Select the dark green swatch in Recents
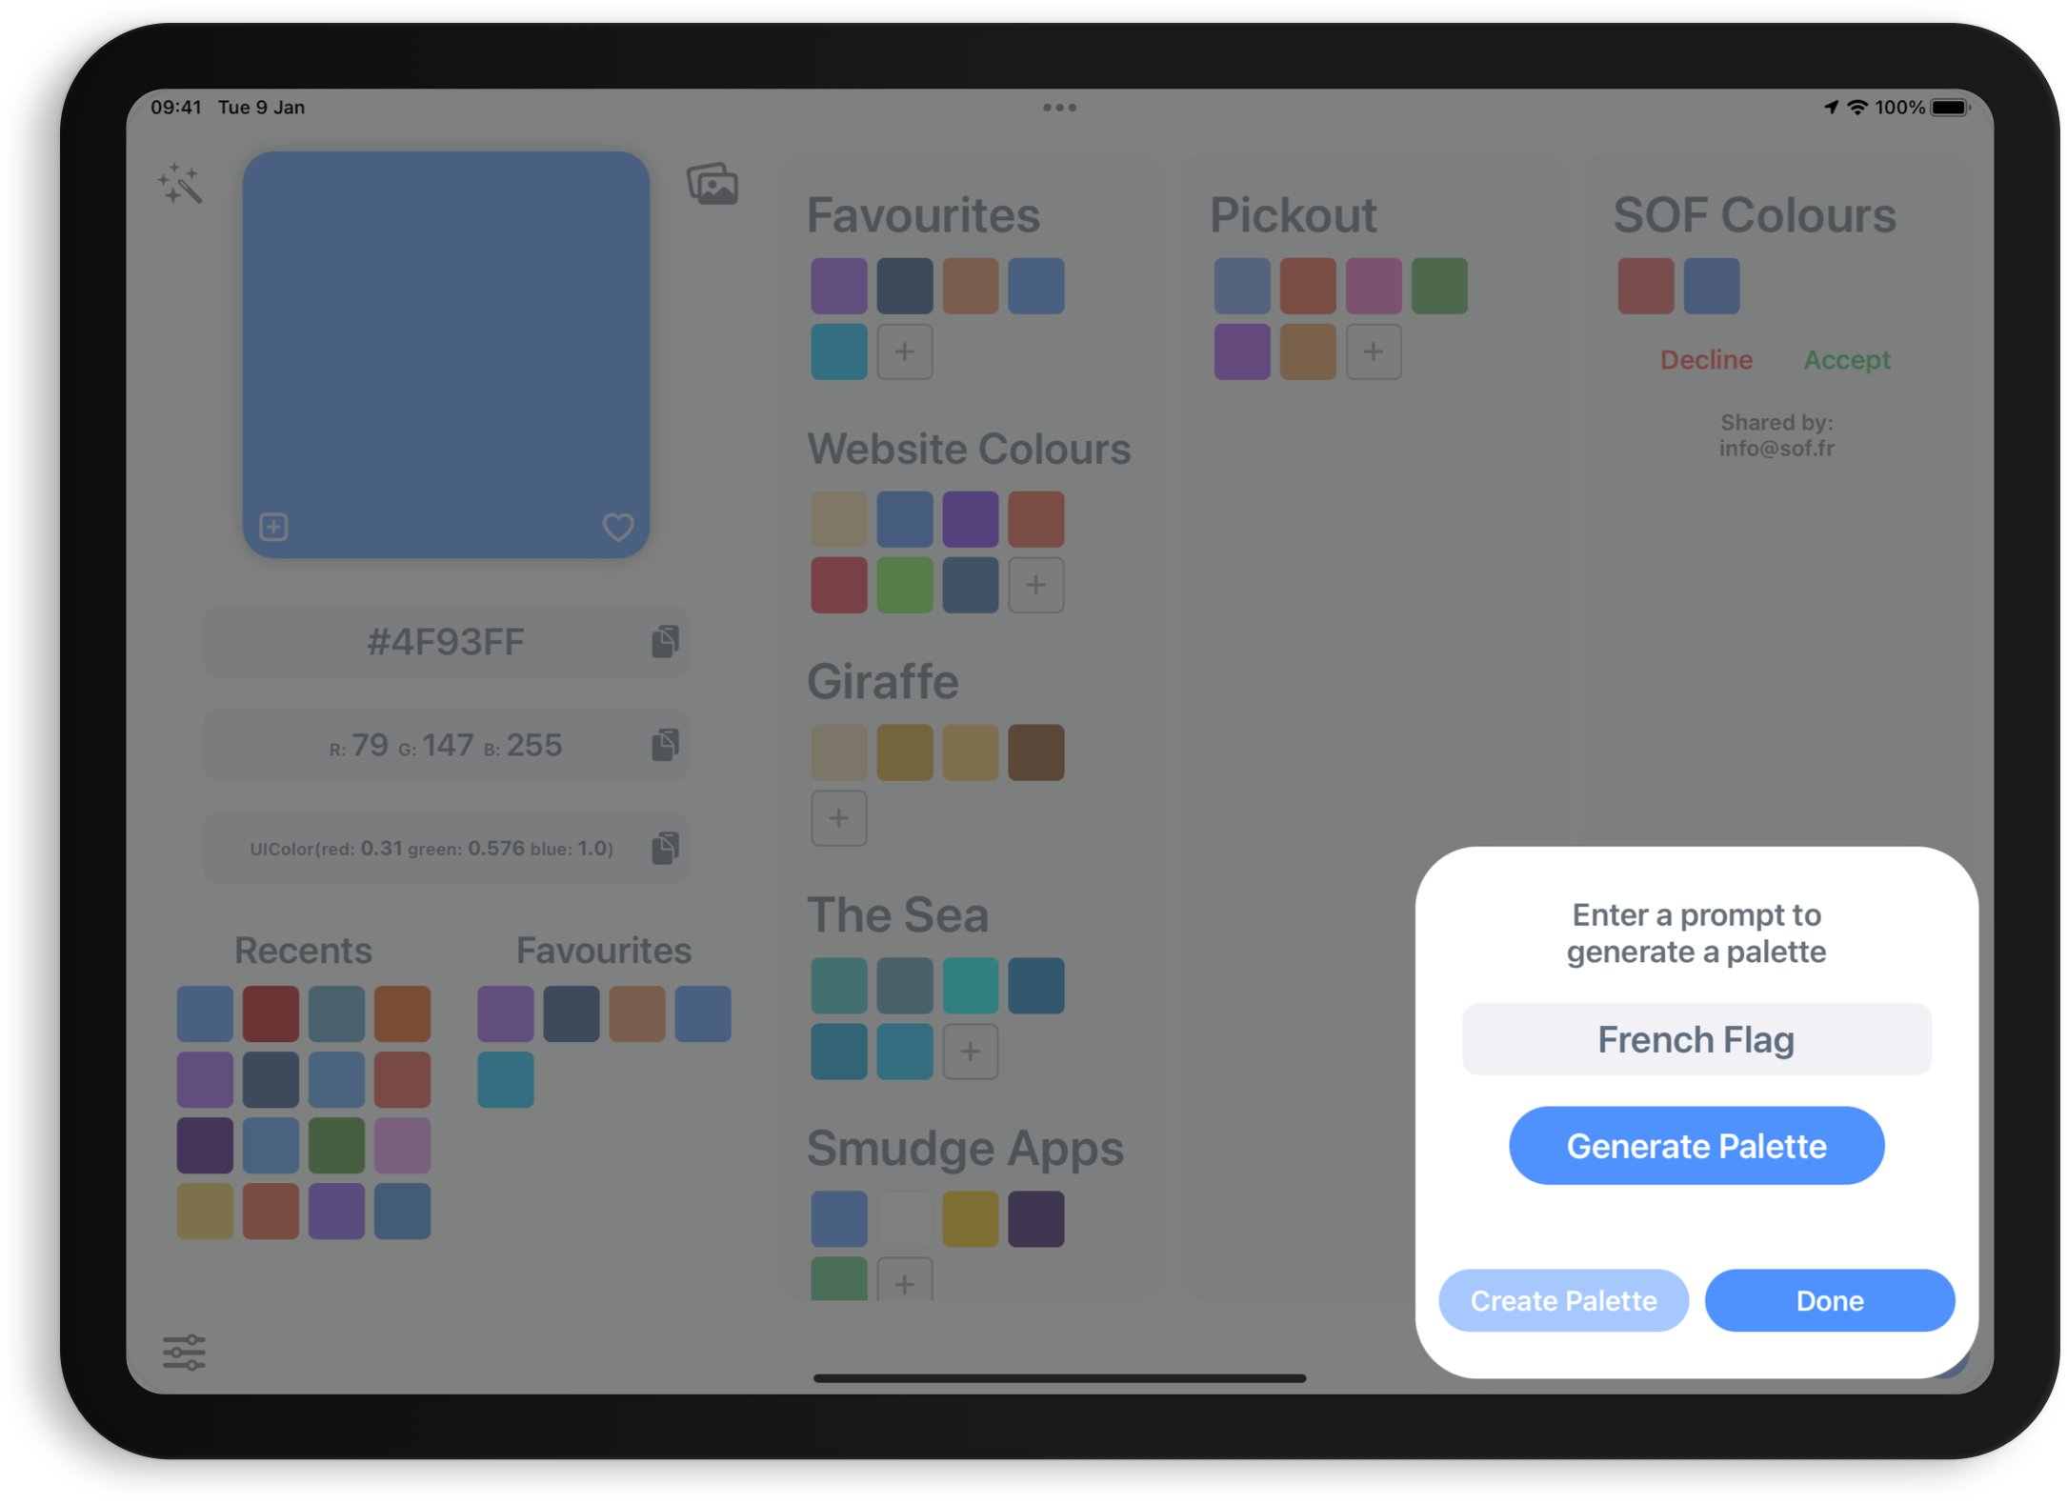Image resolution: width=2067 pixels, height=1504 pixels. [x=336, y=1145]
